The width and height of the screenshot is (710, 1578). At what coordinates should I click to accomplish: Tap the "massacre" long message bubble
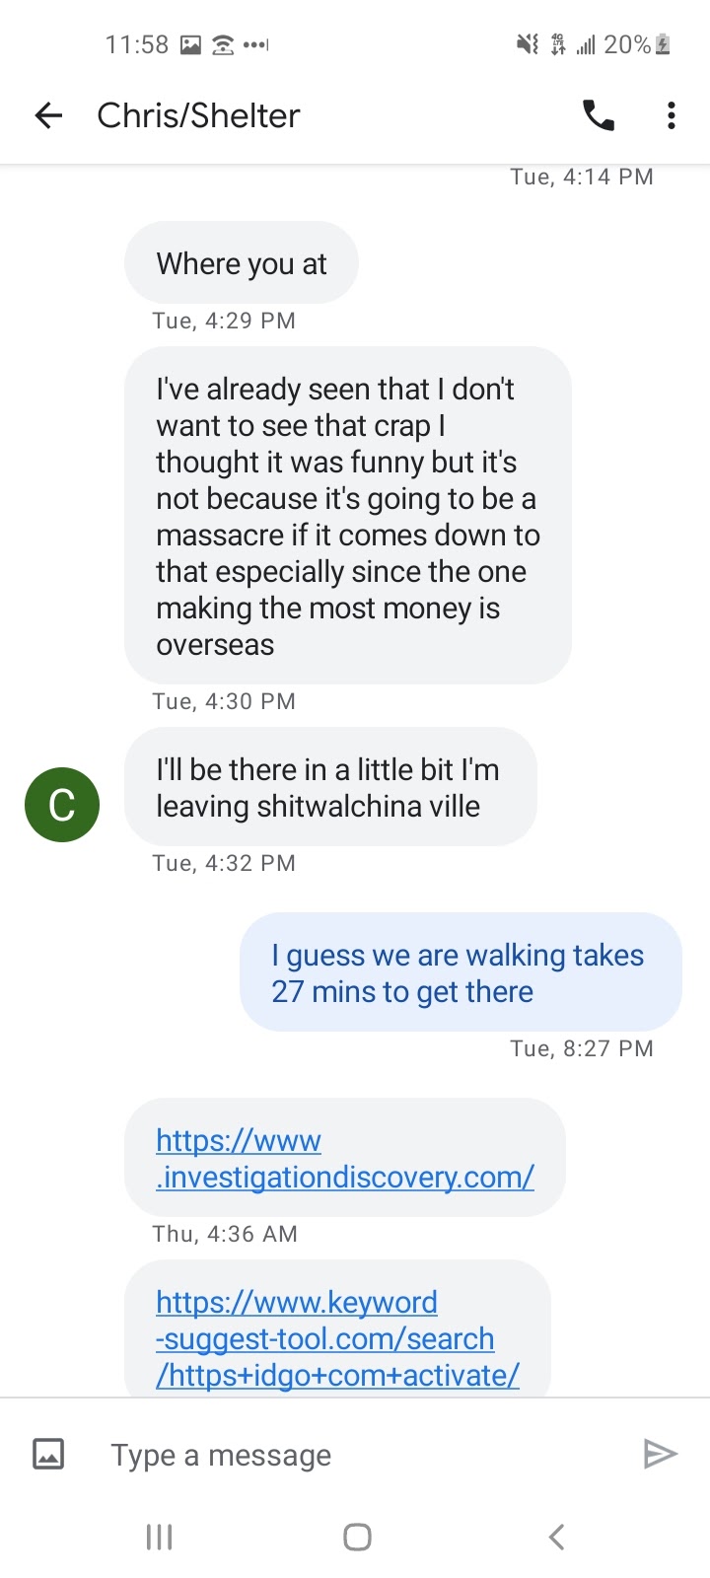pos(347,516)
